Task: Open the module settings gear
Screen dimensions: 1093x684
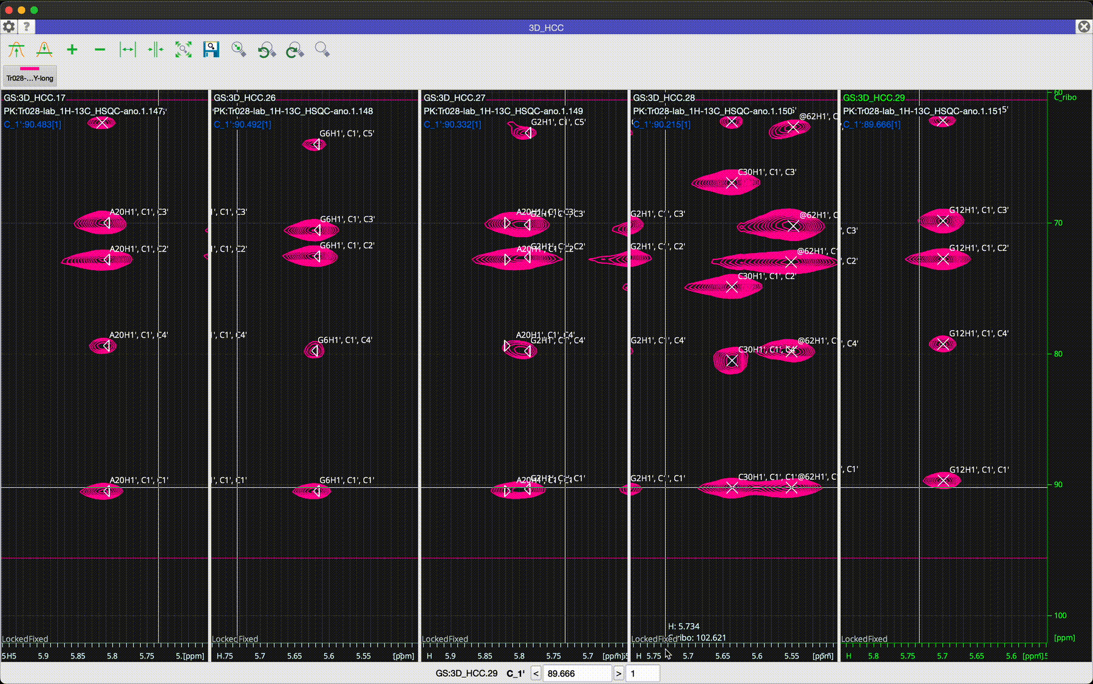Action: [9, 27]
